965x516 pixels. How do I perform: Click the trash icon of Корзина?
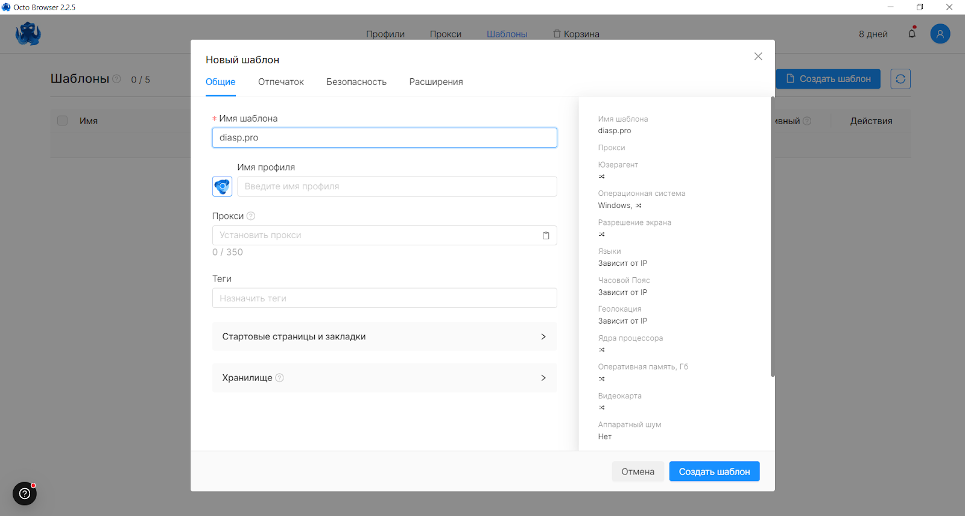pos(557,34)
